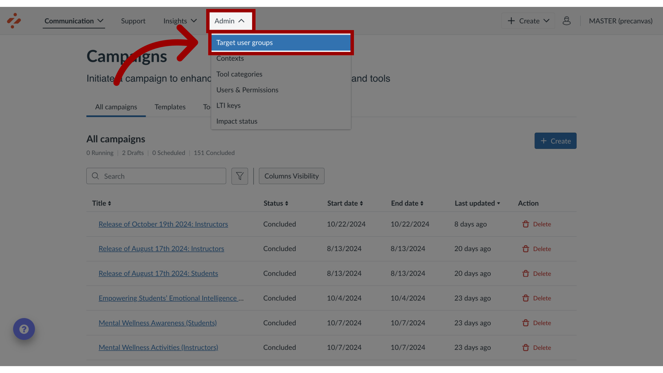The image size is (663, 373).
Task: Select the All campaigns tab
Action: (116, 107)
